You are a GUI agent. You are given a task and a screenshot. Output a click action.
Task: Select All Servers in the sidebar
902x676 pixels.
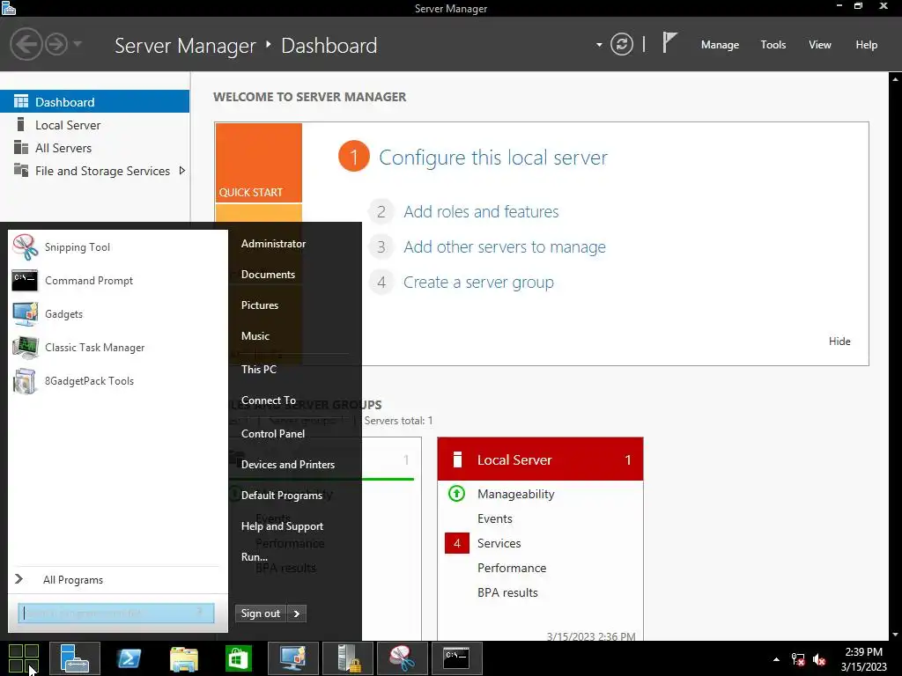click(94, 148)
